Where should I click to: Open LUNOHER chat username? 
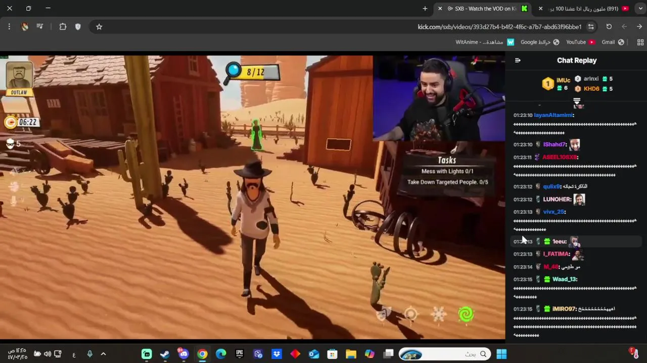(557, 199)
